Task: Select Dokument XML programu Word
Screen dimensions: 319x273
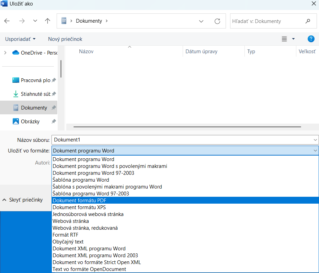Action: click(x=185, y=249)
